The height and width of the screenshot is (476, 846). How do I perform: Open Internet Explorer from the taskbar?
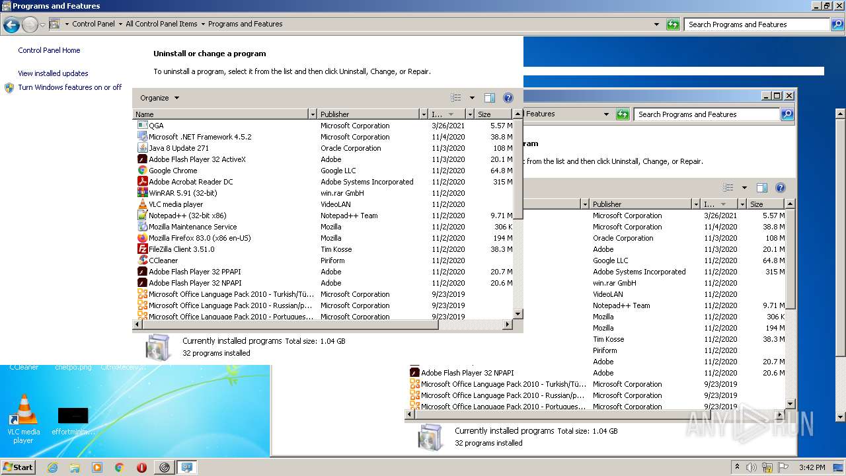(53, 467)
